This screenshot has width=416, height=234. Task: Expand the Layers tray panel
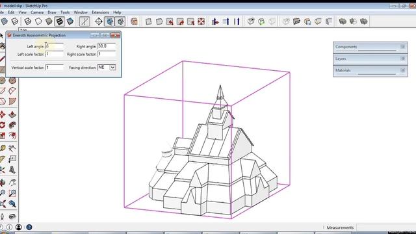pyautogui.click(x=370, y=58)
